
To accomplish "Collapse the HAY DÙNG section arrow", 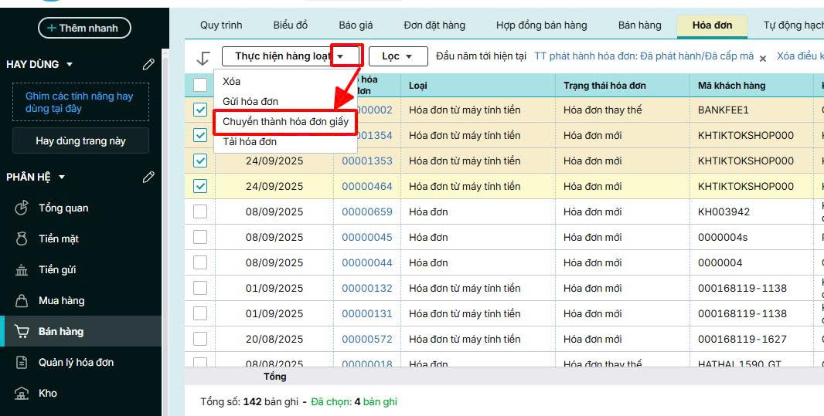I will [70, 64].
